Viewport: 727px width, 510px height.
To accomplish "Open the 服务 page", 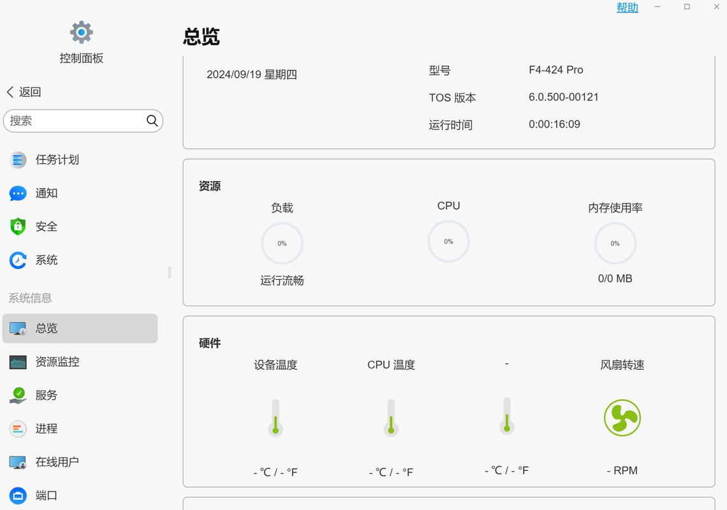I will point(80,395).
